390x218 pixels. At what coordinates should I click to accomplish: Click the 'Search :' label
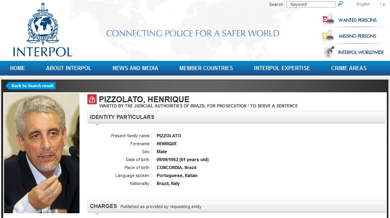pos(277,4)
